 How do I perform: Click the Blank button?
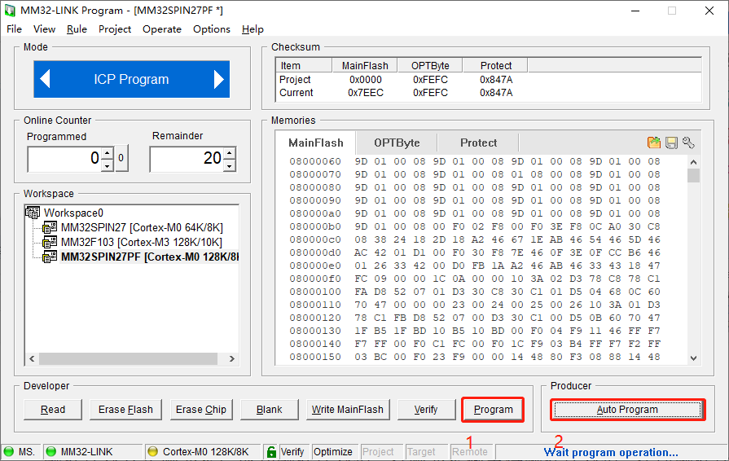[269, 410]
